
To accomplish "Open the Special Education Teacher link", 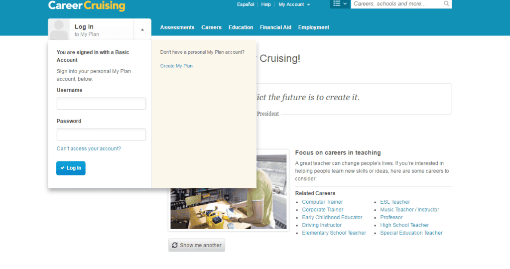I will [x=411, y=233].
